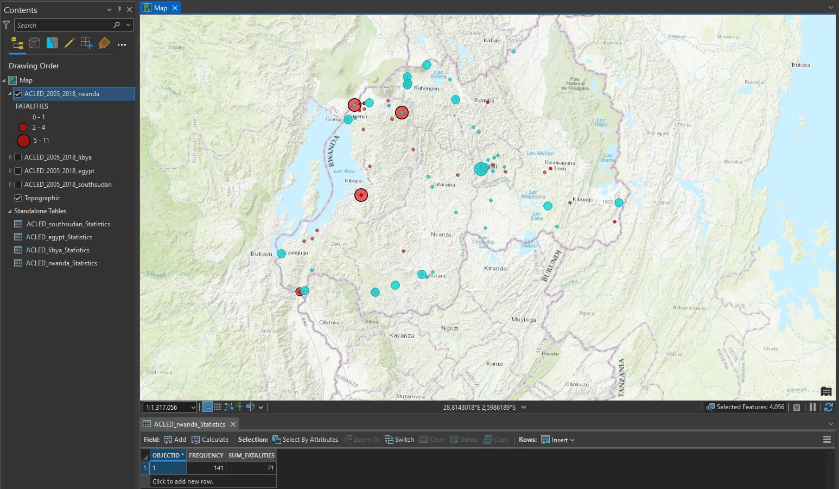Switch to the Map view tab
The image size is (839, 489).
point(161,8)
